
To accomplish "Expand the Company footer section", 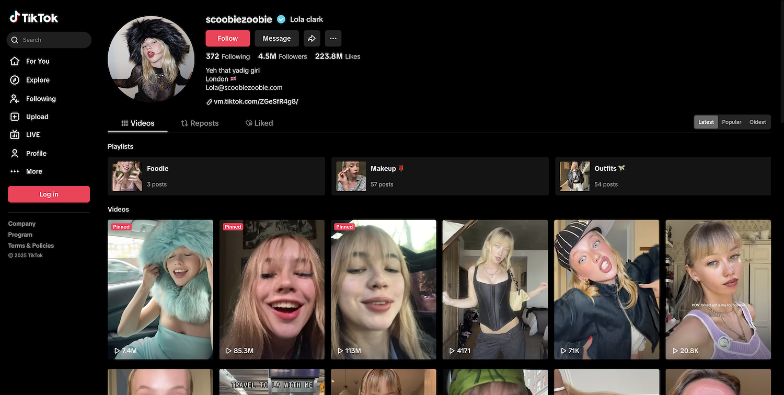I will point(22,224).
